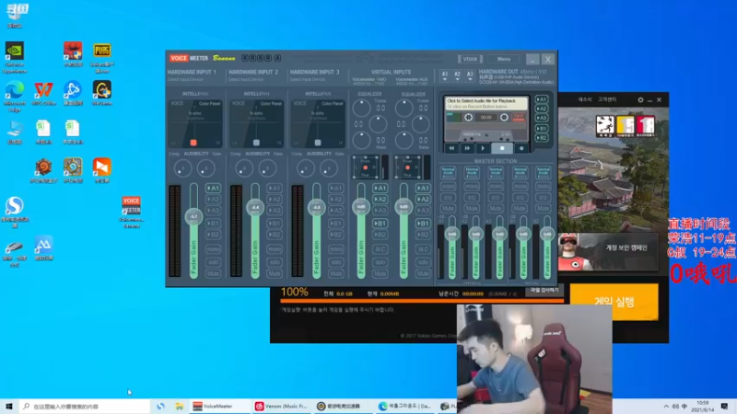Open launcher settings gear icon
This screenshot has width=737, height=414.
(640, 99)
